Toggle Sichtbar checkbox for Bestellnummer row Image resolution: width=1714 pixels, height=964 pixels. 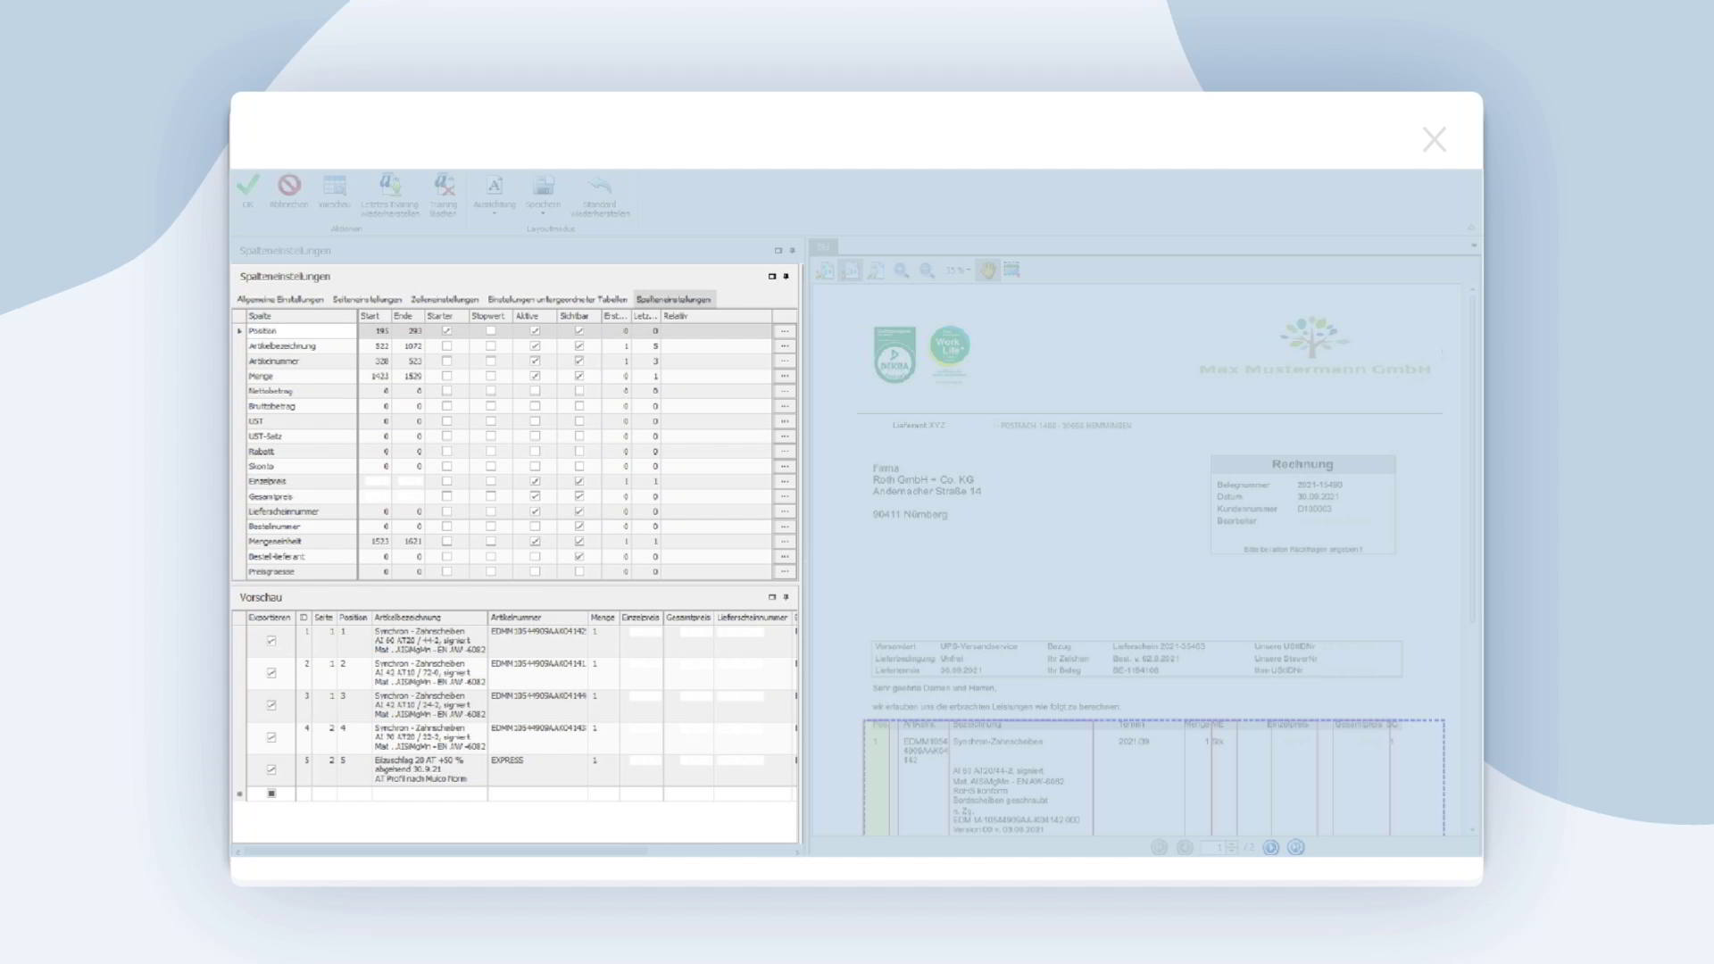[x=579, y=527]
